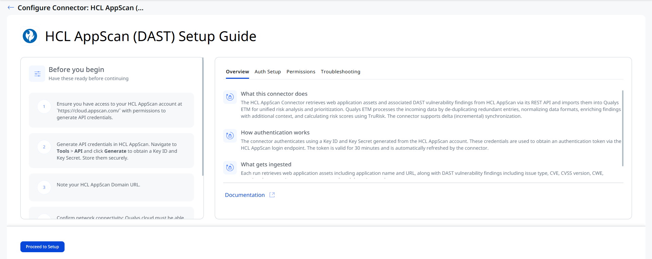Open the Permissions tab
Image resolution: width=652 pixels, height=259 pixels.
click(x=301, y=72)
